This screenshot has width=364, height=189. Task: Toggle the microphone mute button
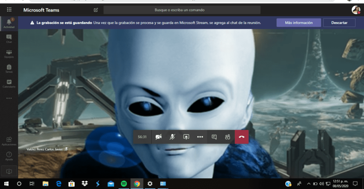click(172, 137)
